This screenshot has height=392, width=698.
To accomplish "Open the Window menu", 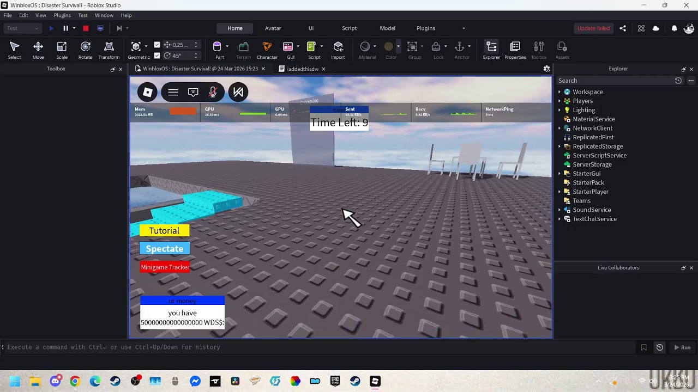I will click(104, 15).
